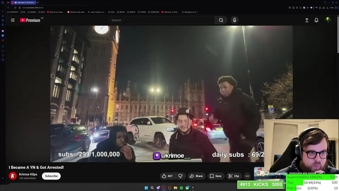Search in tabs magnifier icon

point(325,2)
